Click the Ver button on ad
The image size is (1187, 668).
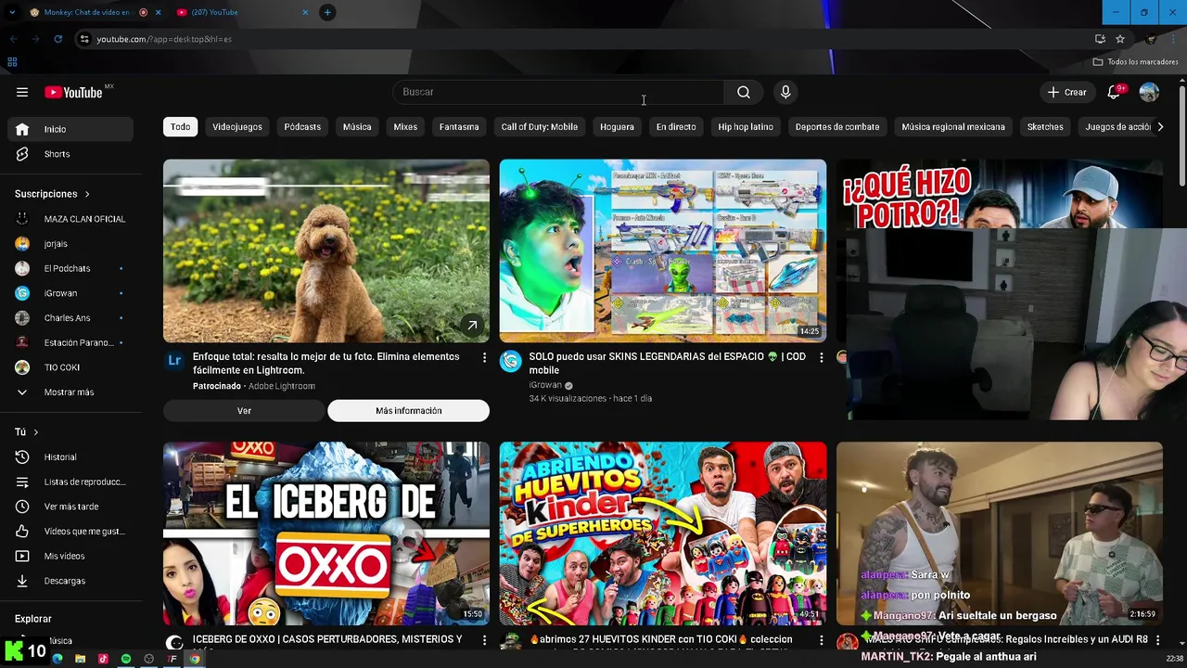[244, 411]
